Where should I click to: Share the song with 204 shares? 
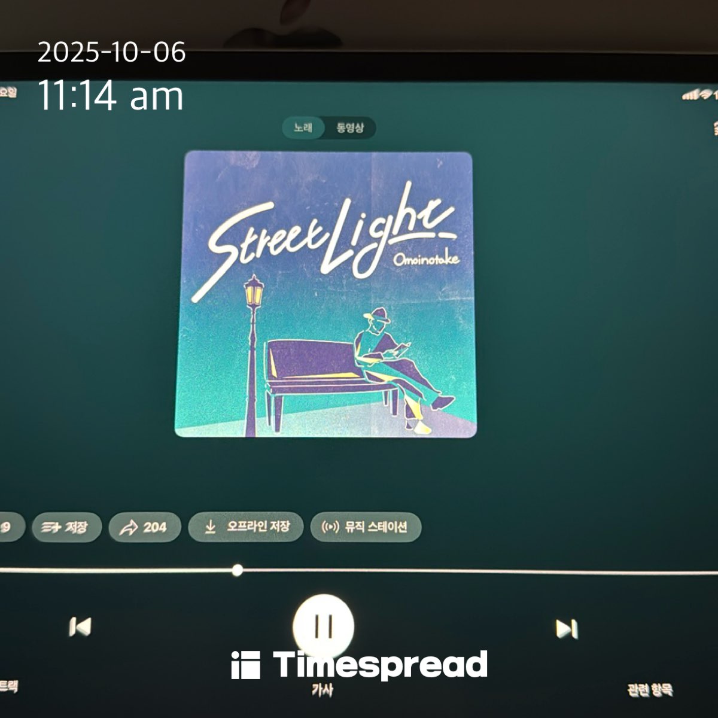[x=145, y=528]
